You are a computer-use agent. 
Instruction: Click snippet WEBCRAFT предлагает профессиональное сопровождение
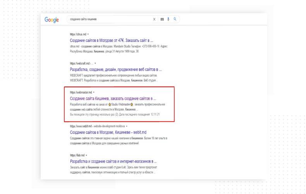(x=114, y=78)
